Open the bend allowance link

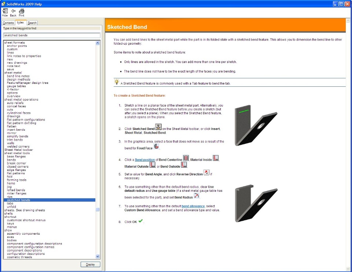tap(193, 206)
